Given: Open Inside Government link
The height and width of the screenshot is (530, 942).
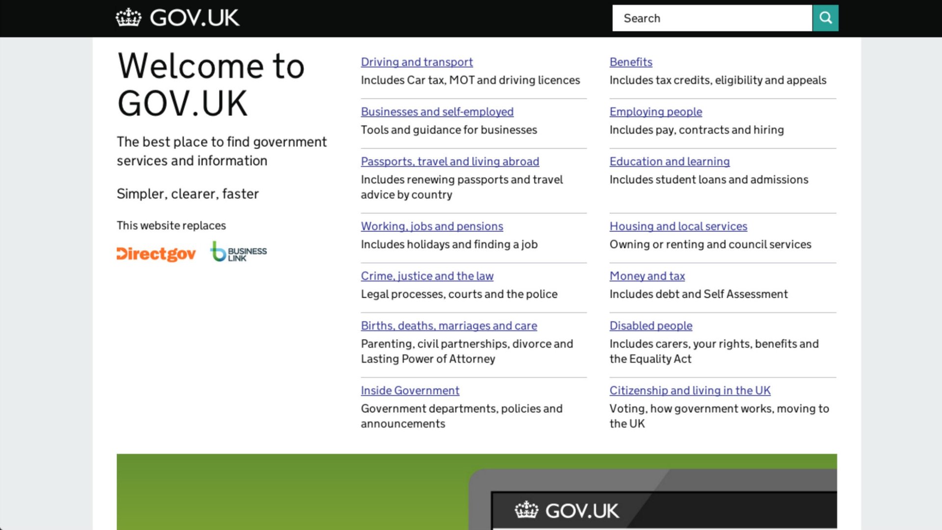Looking at the screenshot, I should click(x=410, y=390).
